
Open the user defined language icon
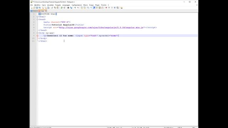point(97,8)
